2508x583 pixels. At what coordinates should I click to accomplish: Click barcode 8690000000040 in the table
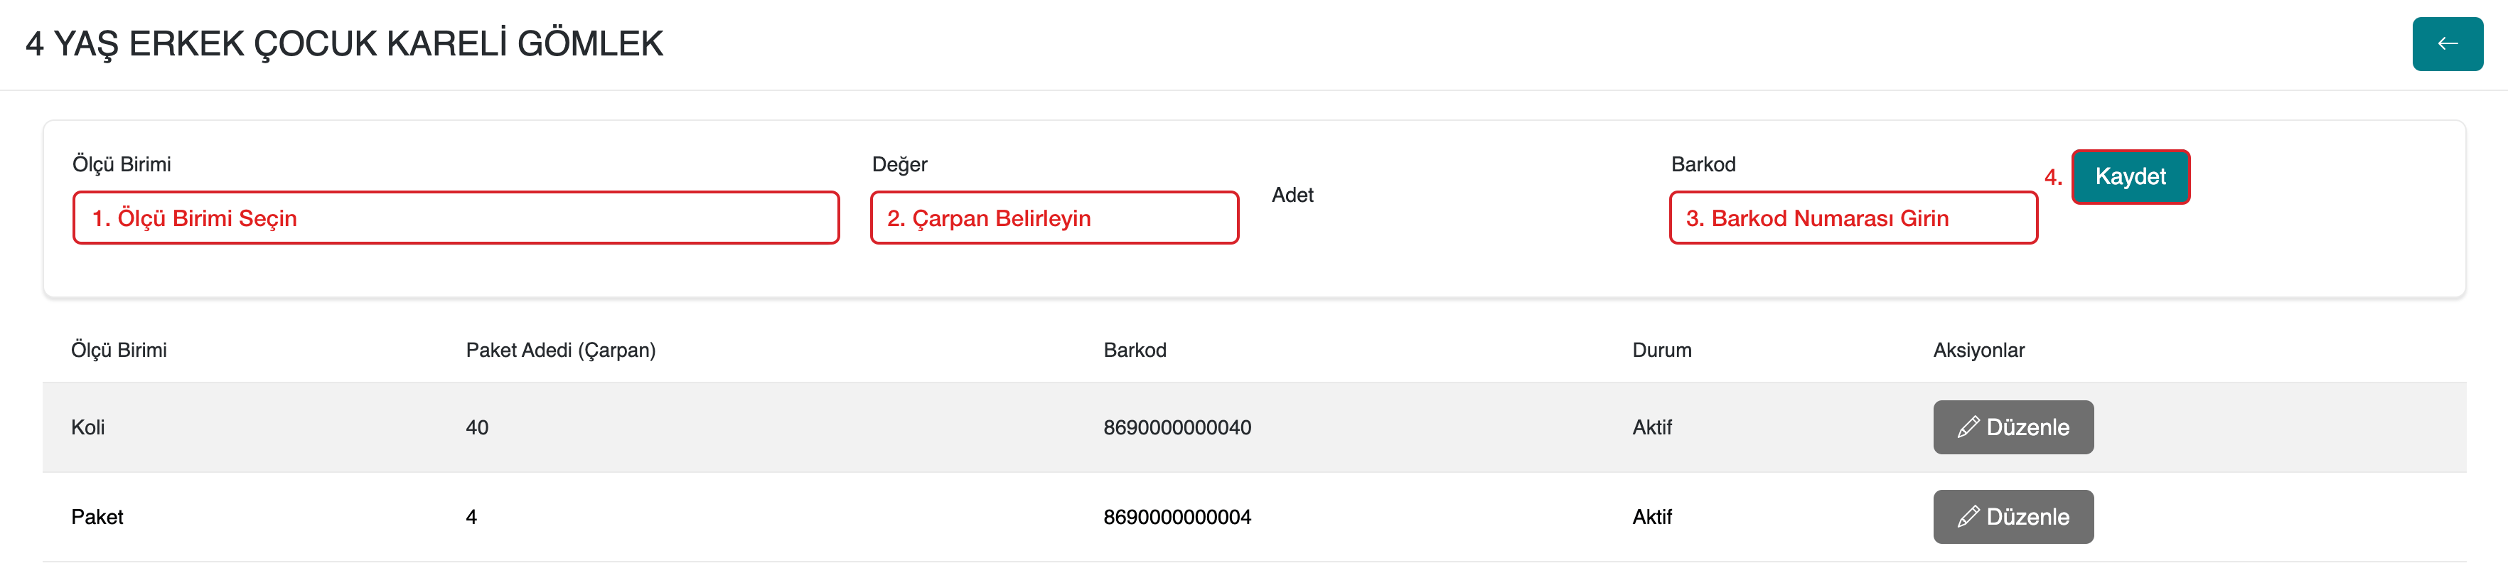click(x=1176, y=427)
